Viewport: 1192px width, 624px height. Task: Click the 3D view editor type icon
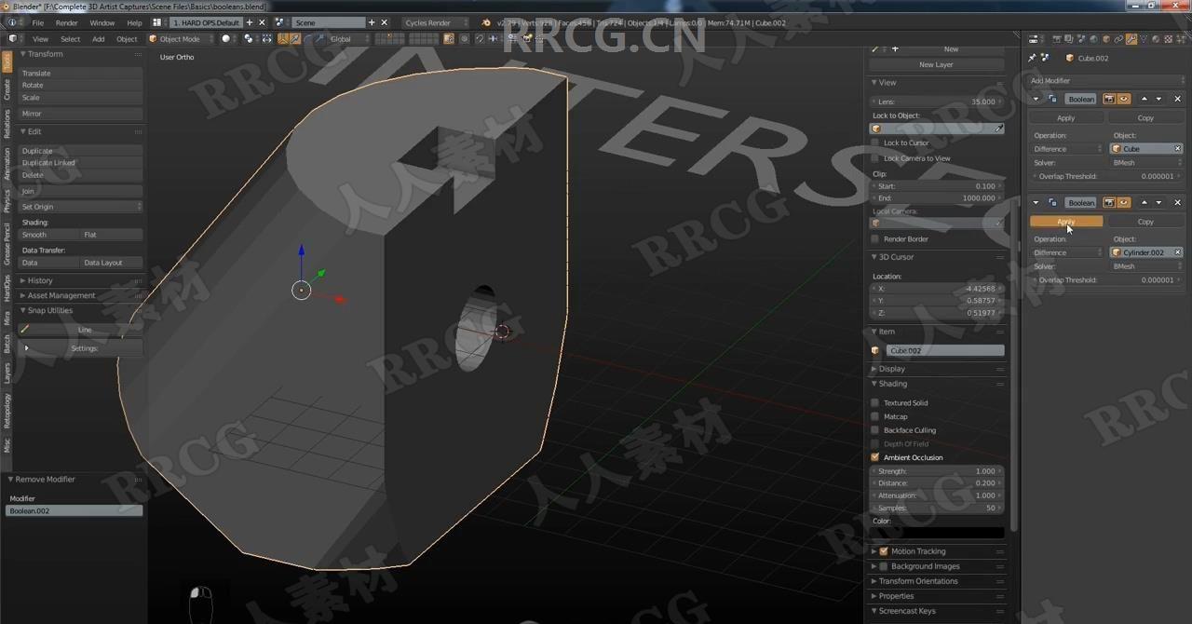click(13, 39)
